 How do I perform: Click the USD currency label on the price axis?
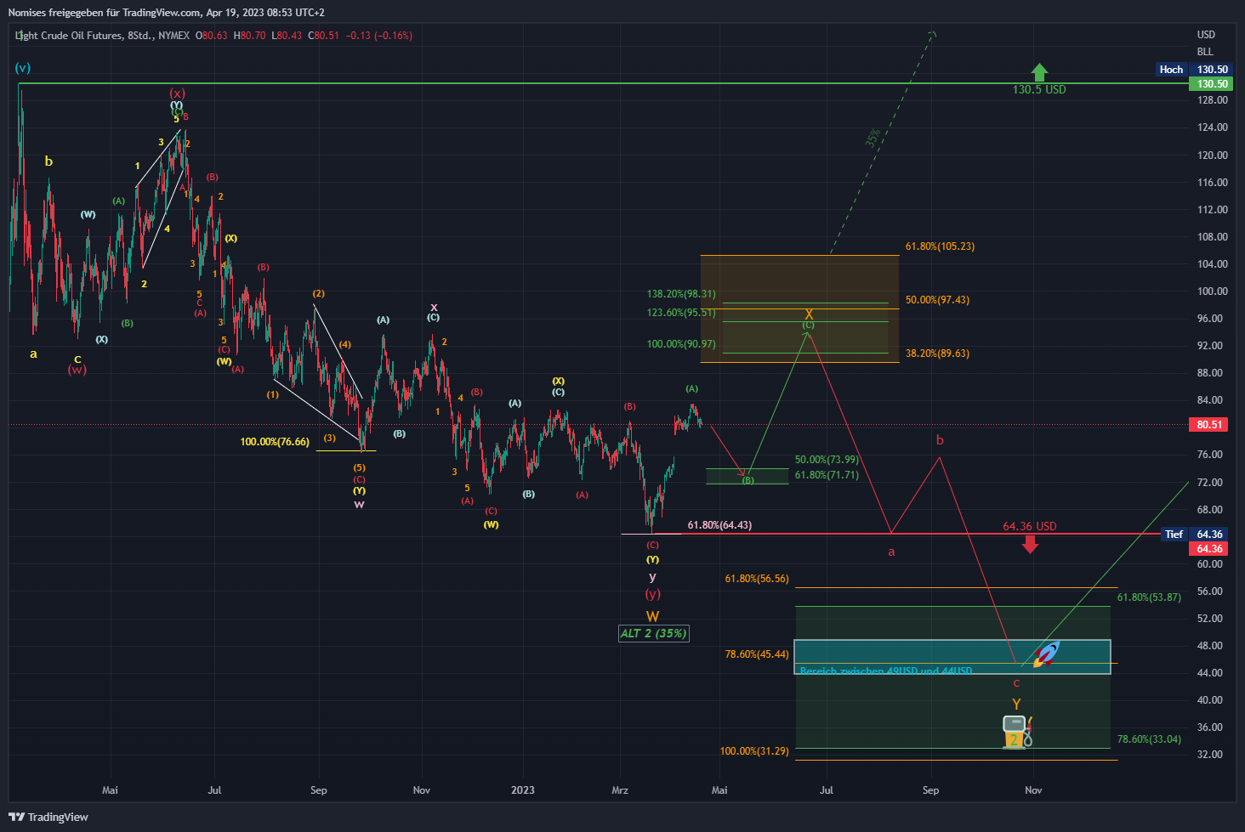point(1206,35)
